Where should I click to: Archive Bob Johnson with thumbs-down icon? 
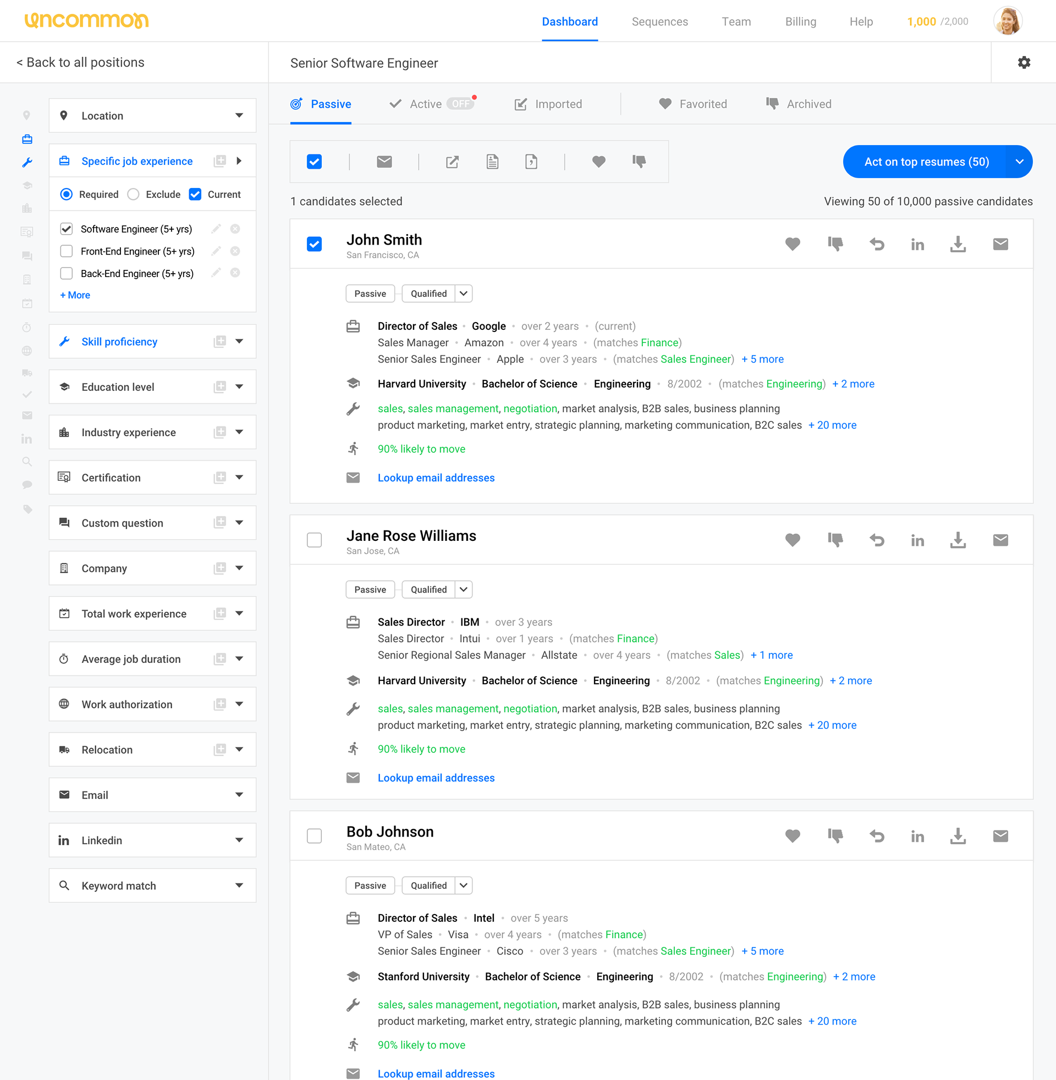[835, 835]
